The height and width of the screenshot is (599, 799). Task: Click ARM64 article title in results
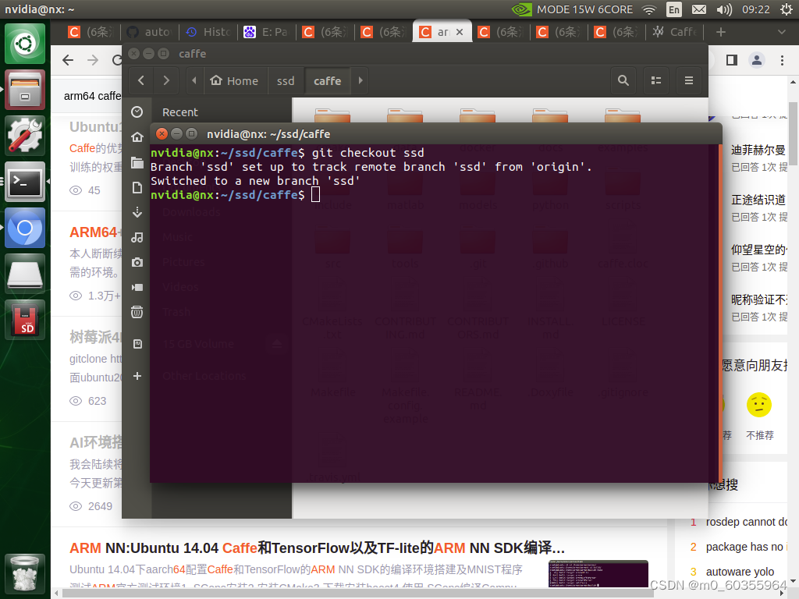(94, 232)
